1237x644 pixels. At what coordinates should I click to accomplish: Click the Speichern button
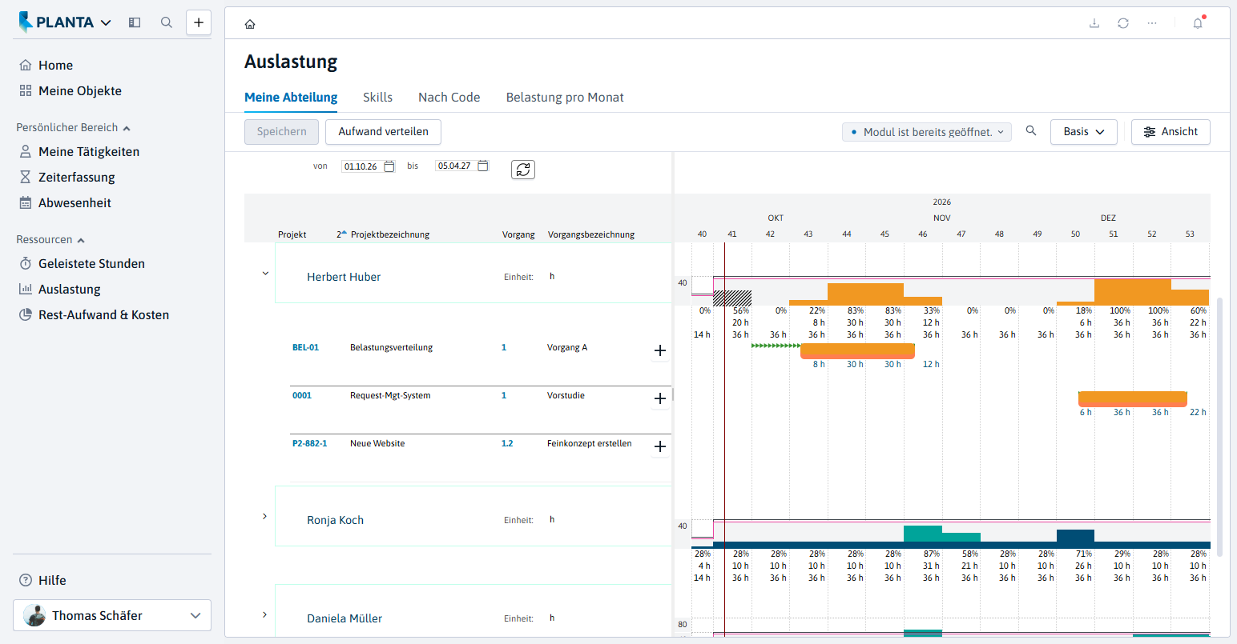281,132
